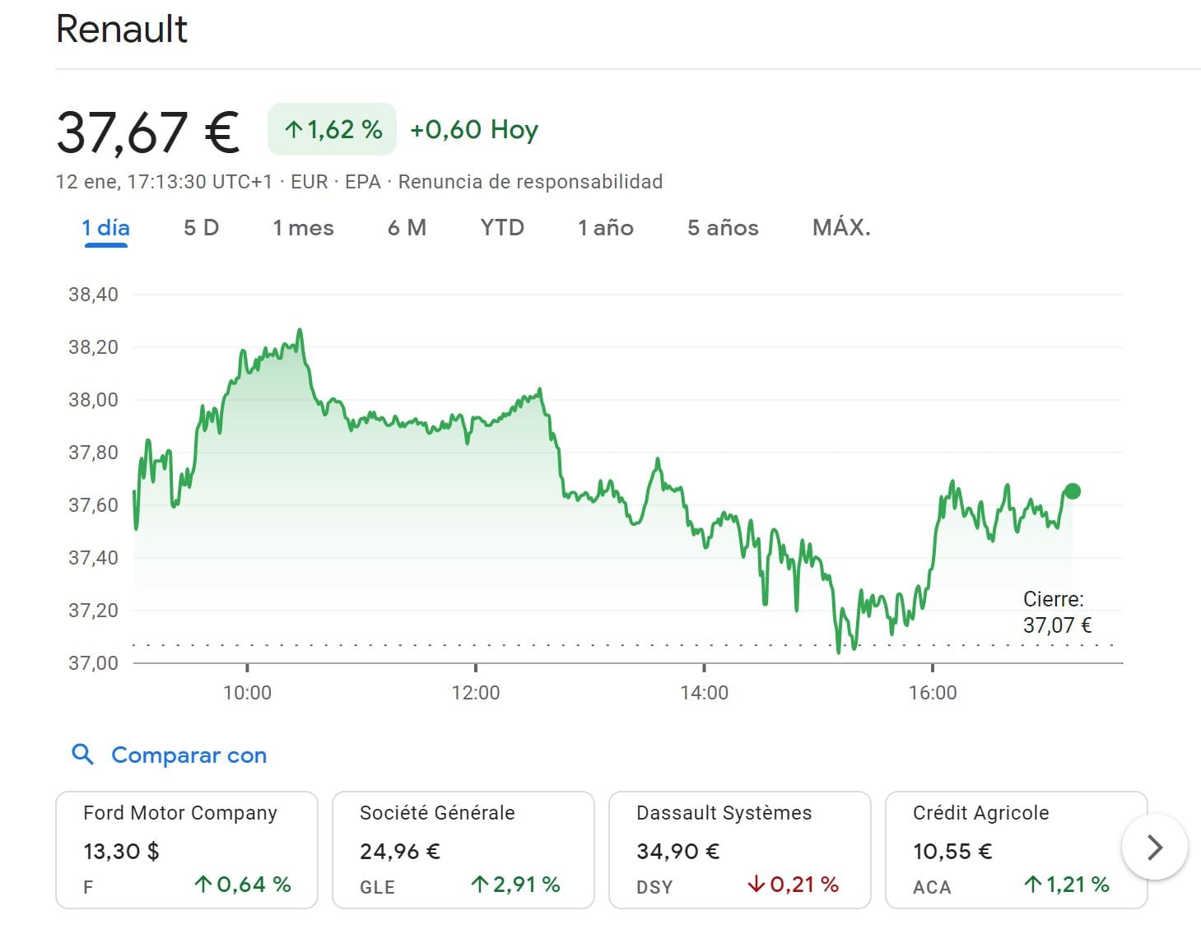
Task: Open the Ford Motor Company card
Action: (187, 850)
